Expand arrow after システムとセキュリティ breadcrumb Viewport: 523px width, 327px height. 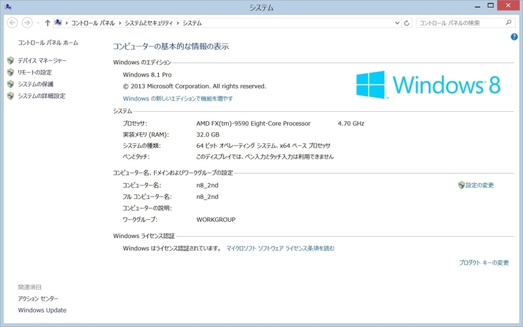point(178,23)
